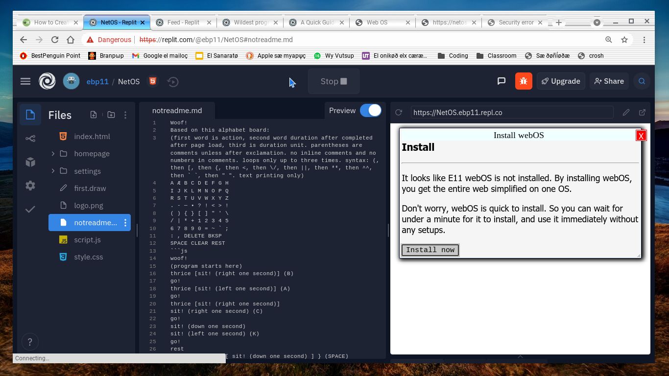This screenshot has height=376, width=669.
Task: Open the repl history icon
Action: (173, 82)
